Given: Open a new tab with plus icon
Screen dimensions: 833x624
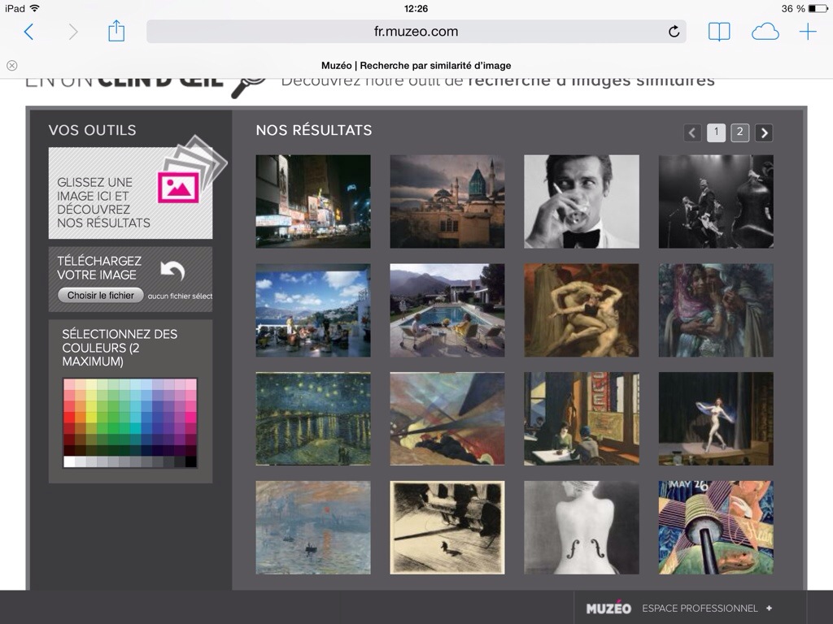Looking at the screenshot, I should point(808,32).
